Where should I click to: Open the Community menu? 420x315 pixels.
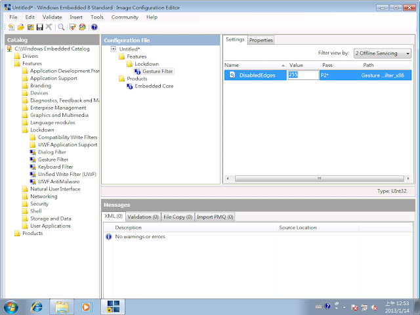click(125, 17)
